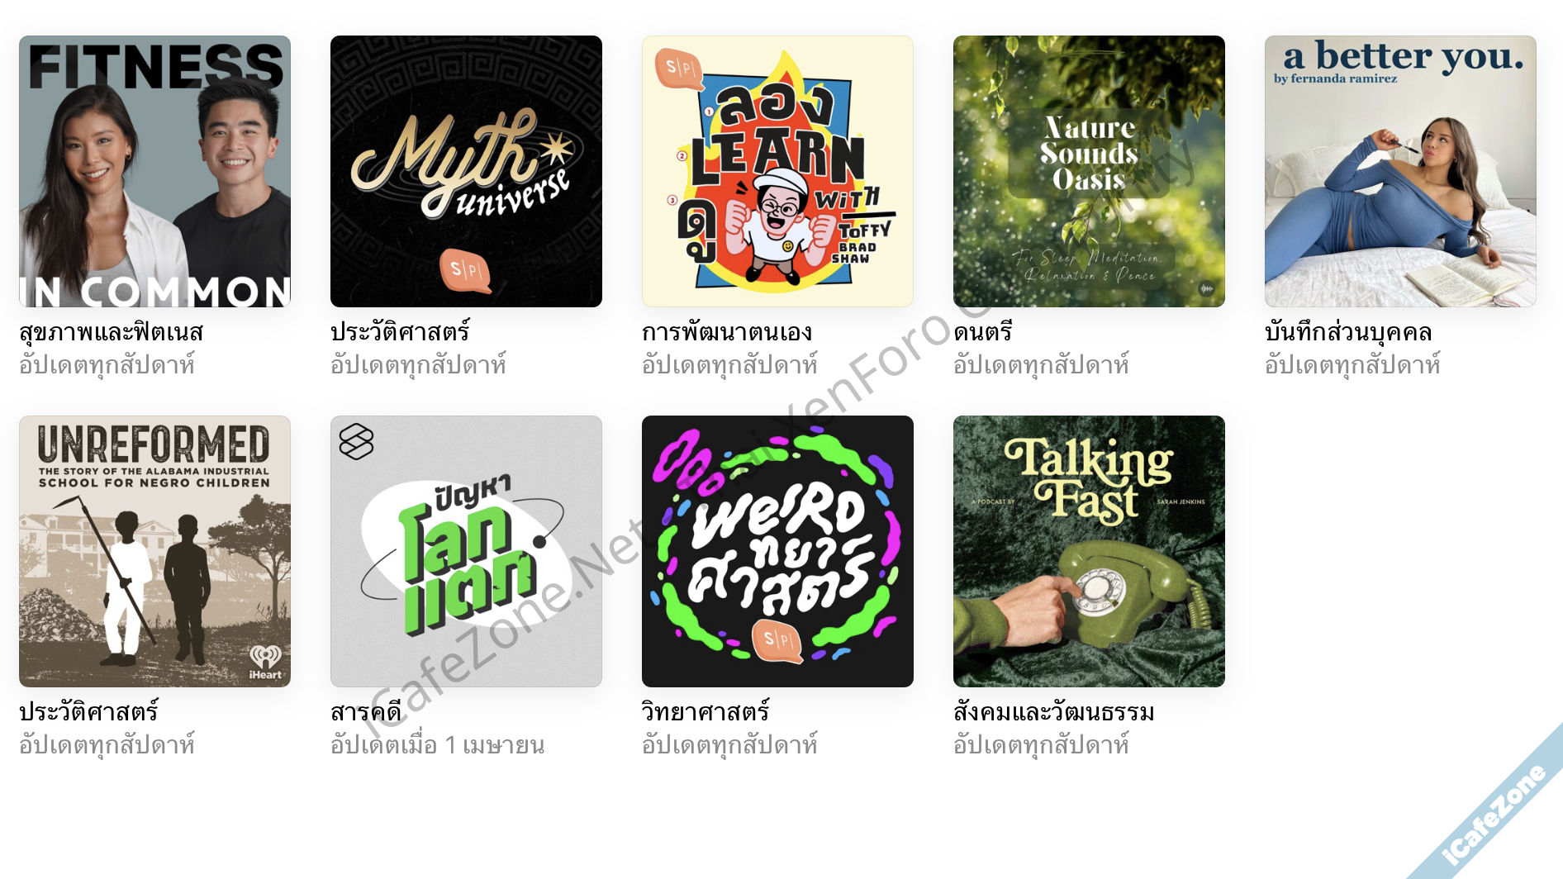This screenshot has height=879, width=1563.
Task: Open the Fitness In Common podcast artwork
Action: pos(154,171)
